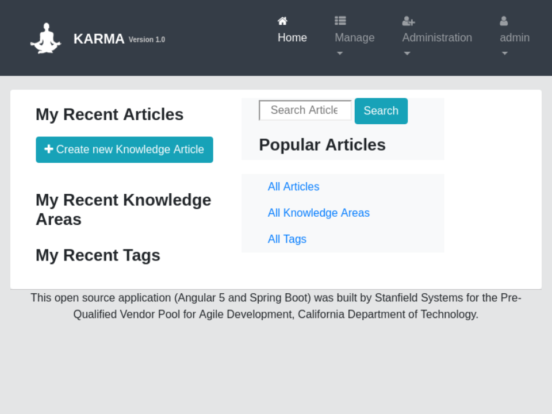Select the Administration menu label
This screenshot has width=552, height=414.
click(437, 37)
